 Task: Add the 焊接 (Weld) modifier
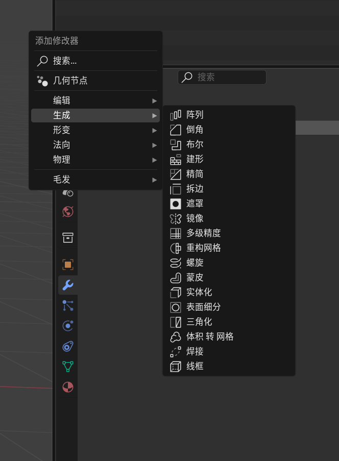229,352
